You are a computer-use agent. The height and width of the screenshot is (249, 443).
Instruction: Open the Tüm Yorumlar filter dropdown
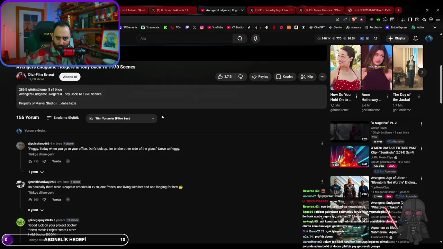(121, 118)
